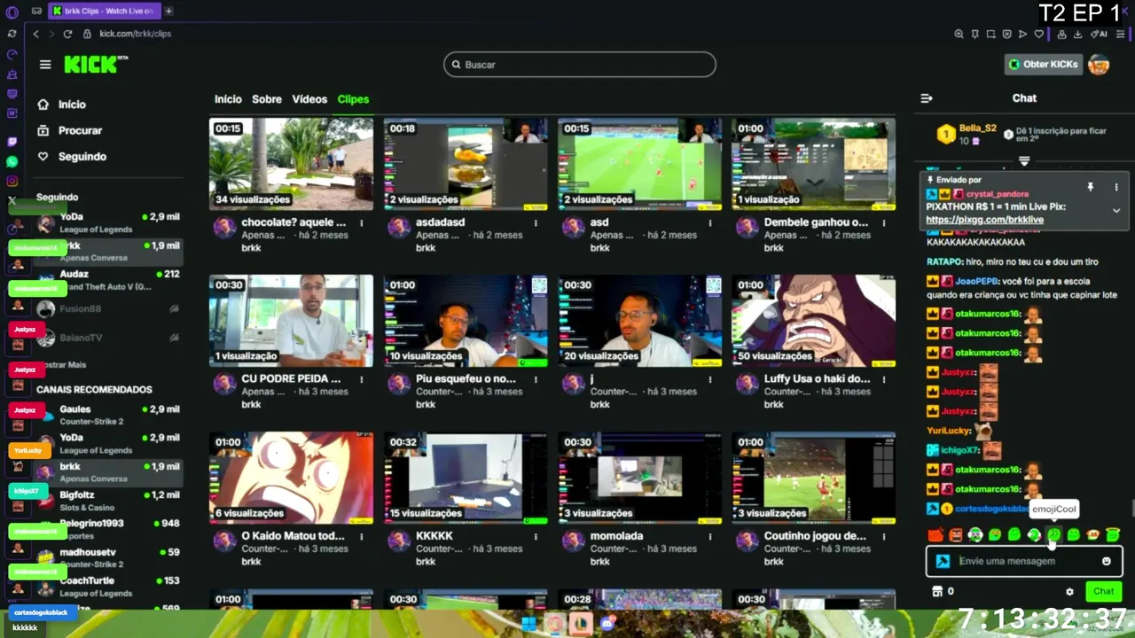The height and width of the screenshot is (638, 1135).
Task: Collapse the chat panel with the arrow icon
Action: [x=927, y=98]
